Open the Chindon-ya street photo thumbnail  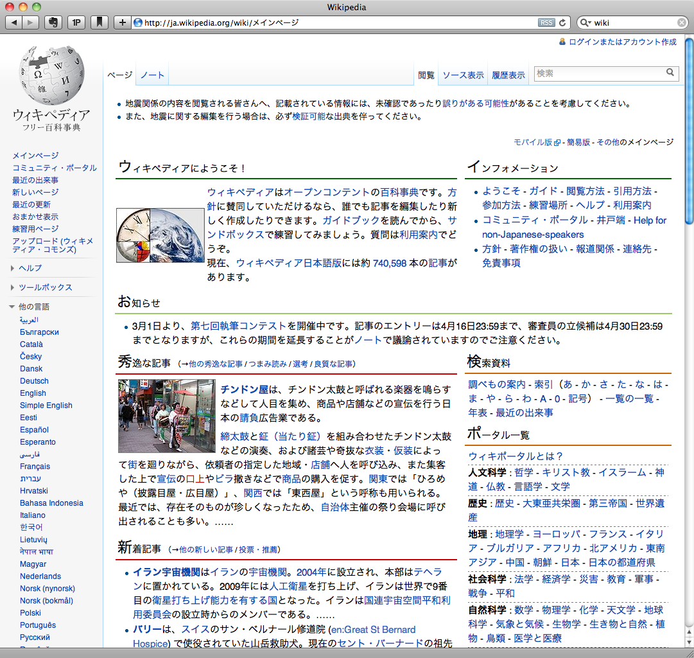[x=167, y=416]
